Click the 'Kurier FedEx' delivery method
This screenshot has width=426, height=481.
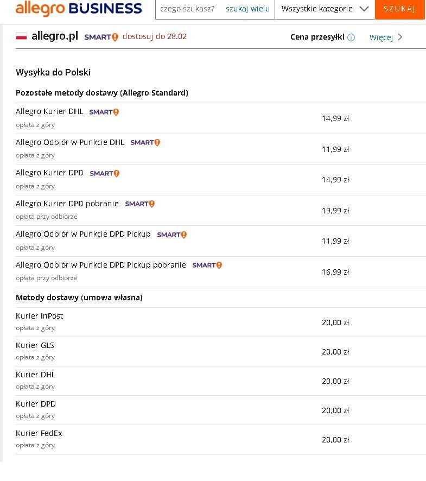pos(39,433)
